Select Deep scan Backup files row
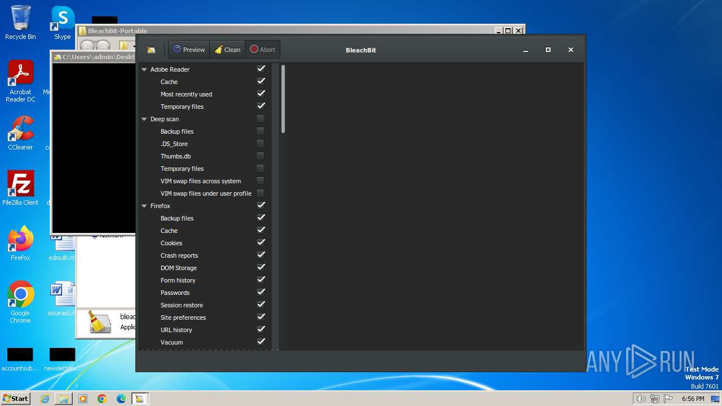722x406 pixels. pos(205,131)
